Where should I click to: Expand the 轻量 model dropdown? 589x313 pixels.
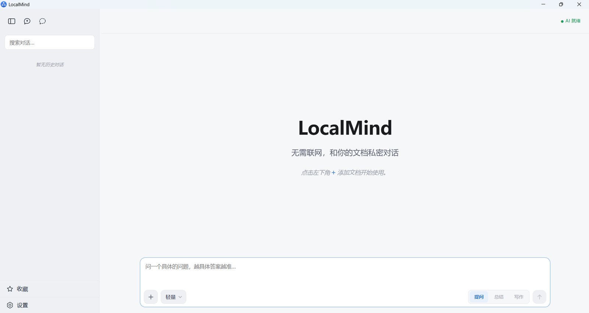coord(173,297)
